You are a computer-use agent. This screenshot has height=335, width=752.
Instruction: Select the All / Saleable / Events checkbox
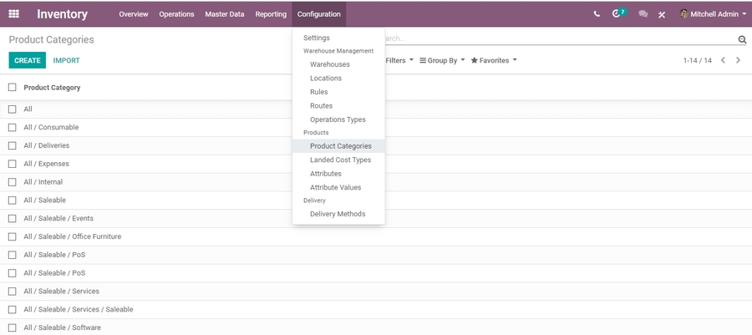[x=13, y=219]
